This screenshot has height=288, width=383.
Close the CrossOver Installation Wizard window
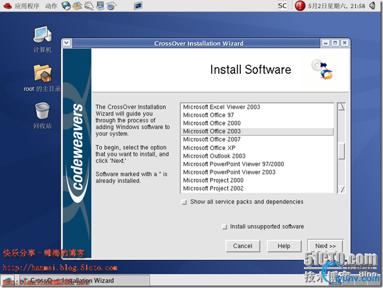click(x=345, y=43)
